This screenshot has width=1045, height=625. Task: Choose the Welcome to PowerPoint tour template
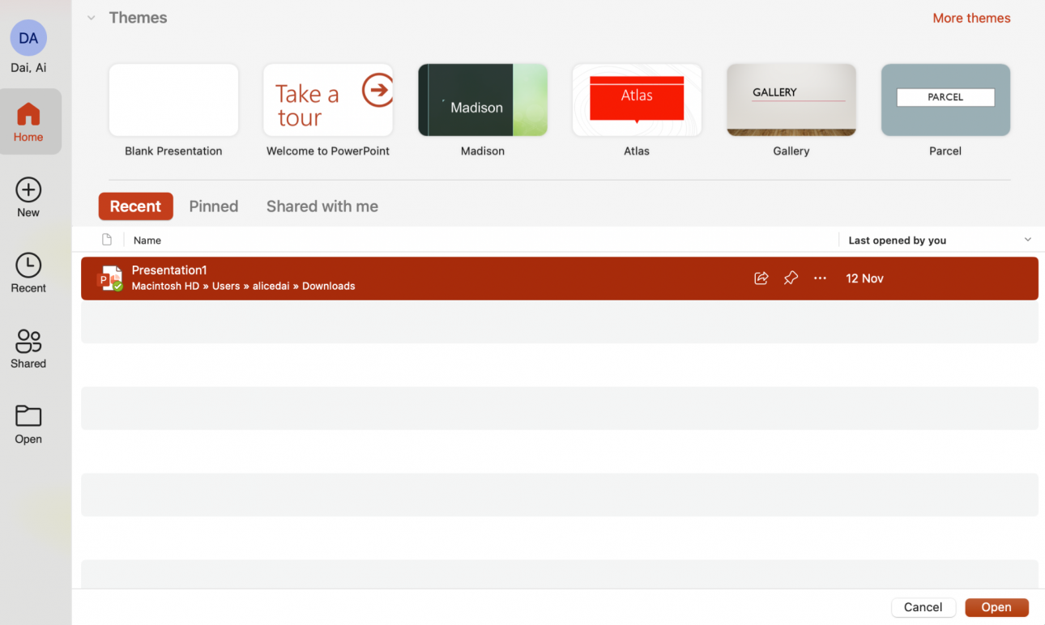point(328,100)
